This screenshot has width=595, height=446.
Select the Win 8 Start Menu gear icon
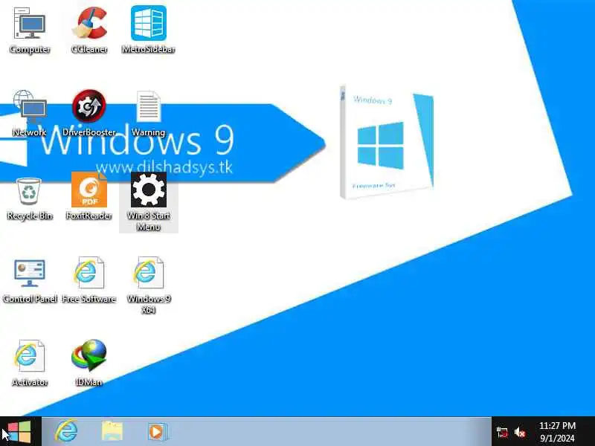148,190
